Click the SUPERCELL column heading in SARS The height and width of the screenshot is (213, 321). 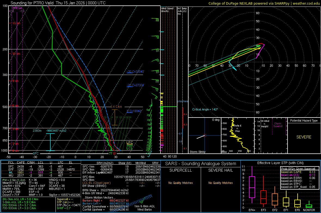(181, 170)
